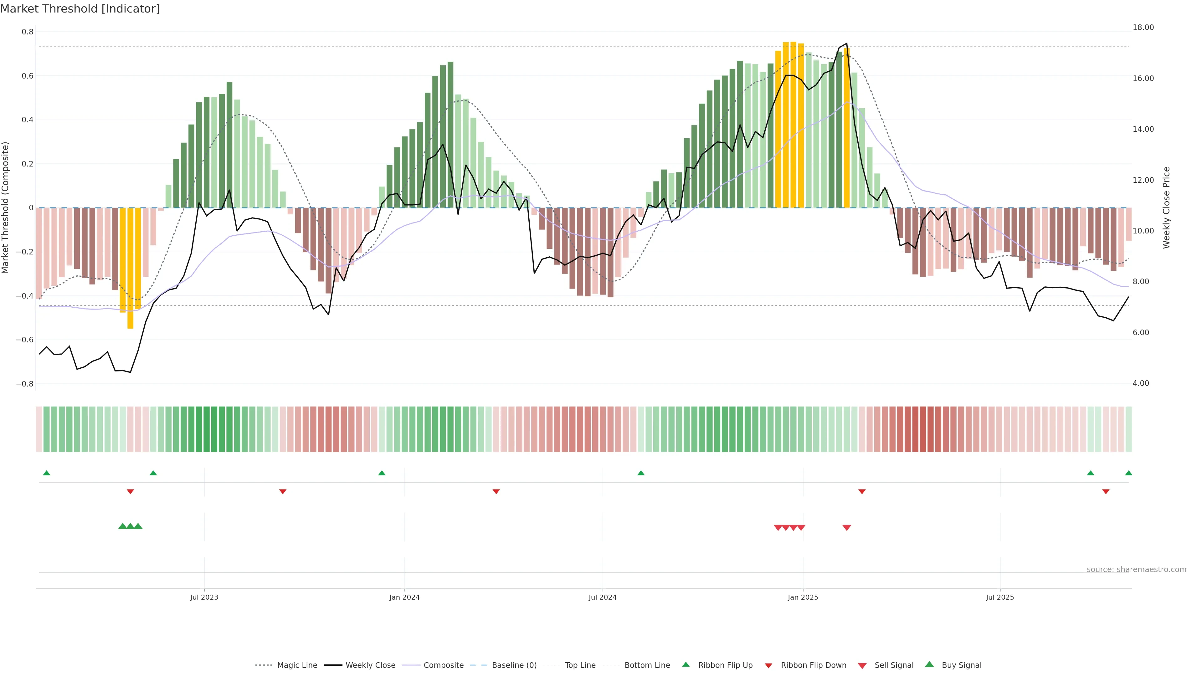Toggle the Magic Line legend entry
The height and width of the screenshot is (676, 1202).
tap(297, 665)
